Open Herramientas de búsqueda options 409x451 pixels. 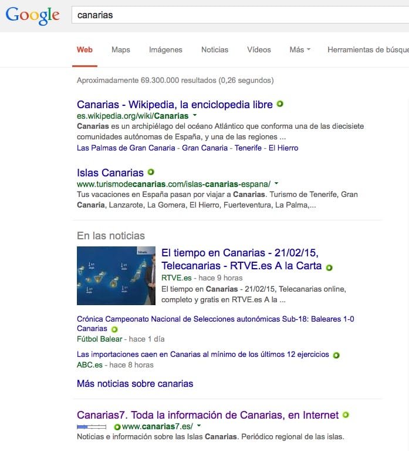369,50
